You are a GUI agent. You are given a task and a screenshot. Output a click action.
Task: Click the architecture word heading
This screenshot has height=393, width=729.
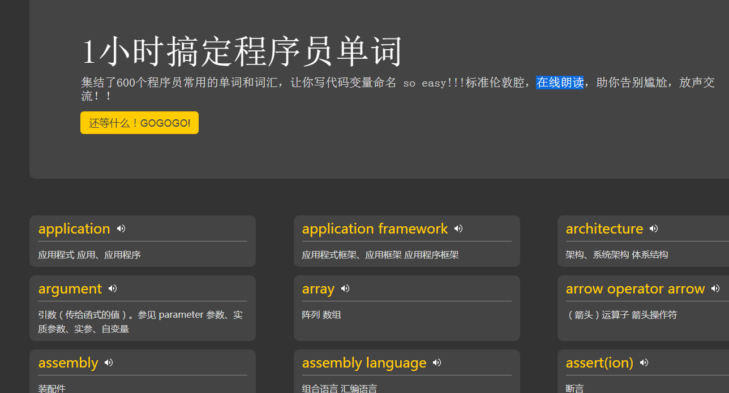point(604,229)
